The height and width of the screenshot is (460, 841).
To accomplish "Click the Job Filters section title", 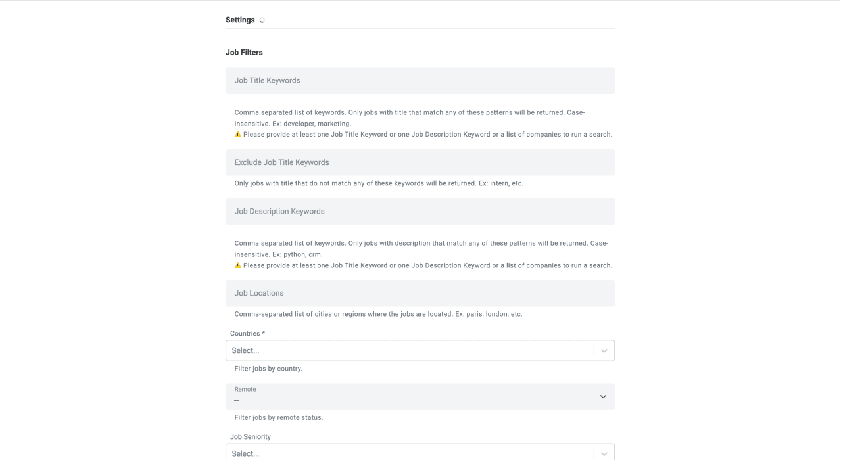I will click(x=244, y=52).
